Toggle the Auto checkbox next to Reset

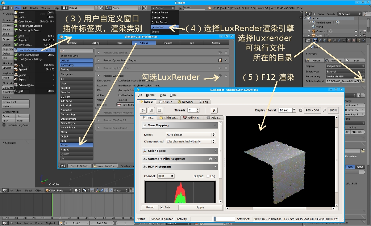click(162, 207)
